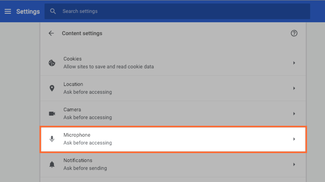This screenshot has width=325, height=182.
Task: Click the video camera icon
Action: pos(52,114)
